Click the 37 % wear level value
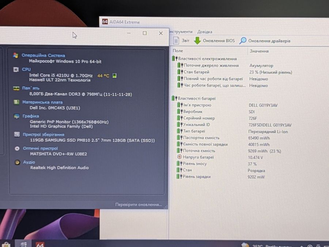This screenshot has width=329, height=247. tap(252, 164)
